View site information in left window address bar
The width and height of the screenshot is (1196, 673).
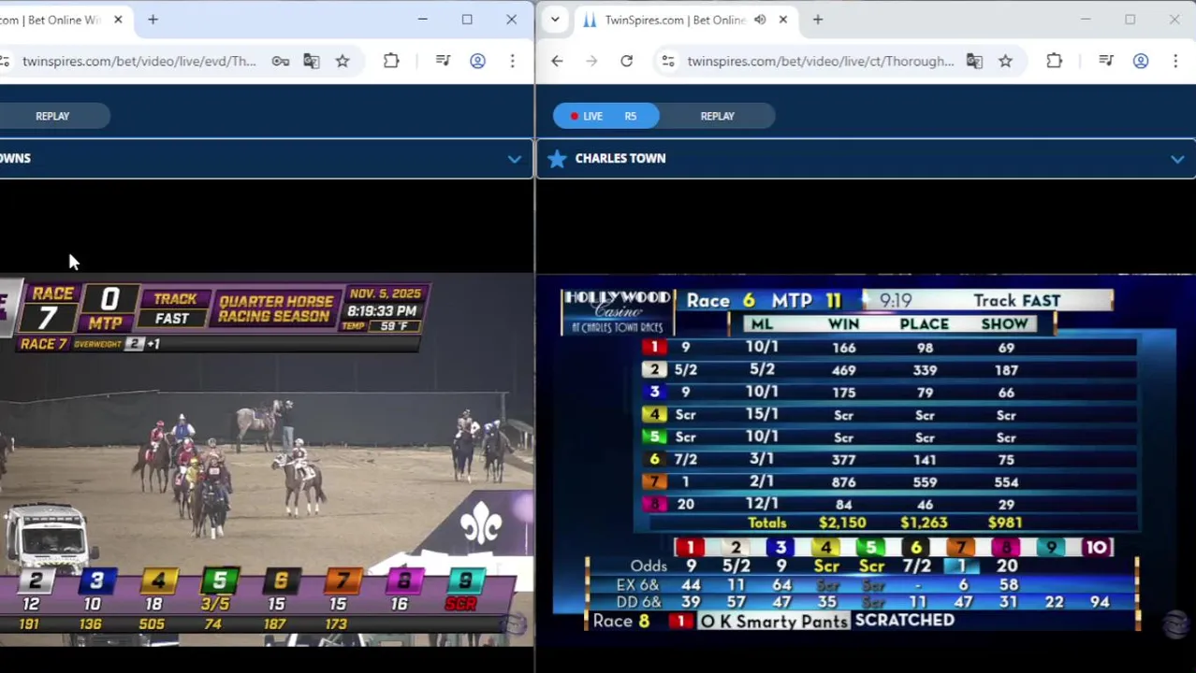5,61
